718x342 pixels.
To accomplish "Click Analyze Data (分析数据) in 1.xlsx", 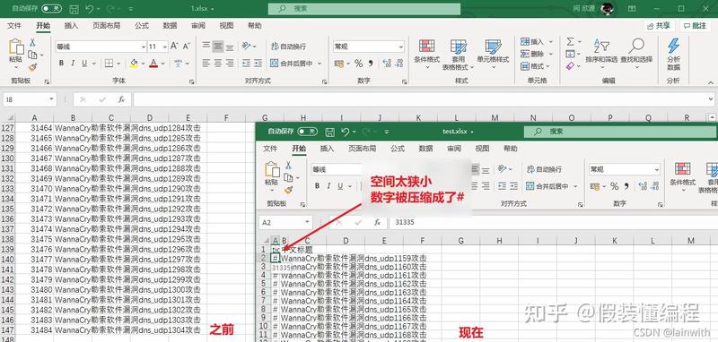I will (x=673, y=54).
